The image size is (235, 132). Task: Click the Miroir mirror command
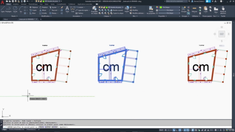(x=43, y=10)
